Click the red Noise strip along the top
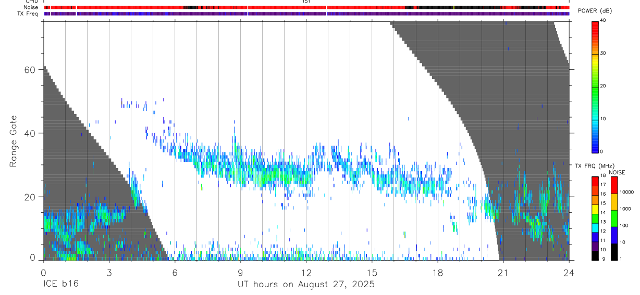The height and width of the screenshot is (295, 640). point(306,7)
